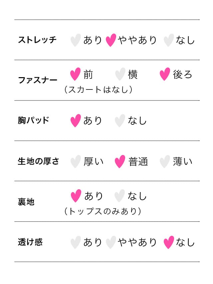Select the pink heart for 透け感 なし

pos(169,242)
